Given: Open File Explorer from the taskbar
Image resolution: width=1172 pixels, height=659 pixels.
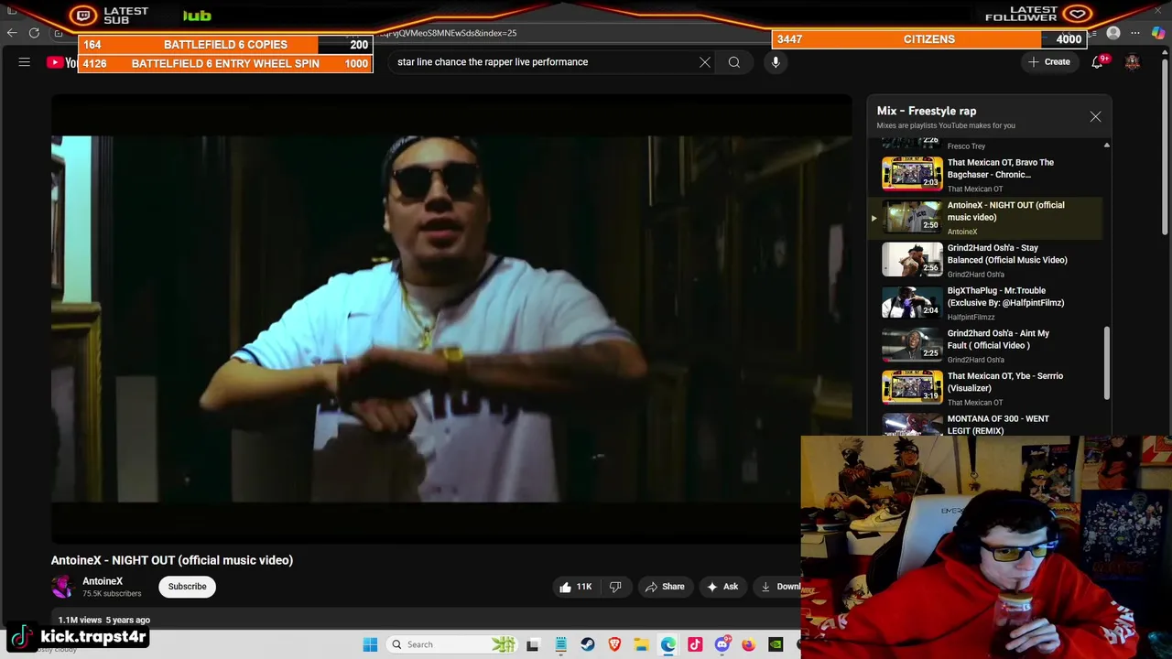Looking at the screenshot, I should coord(641,644).
